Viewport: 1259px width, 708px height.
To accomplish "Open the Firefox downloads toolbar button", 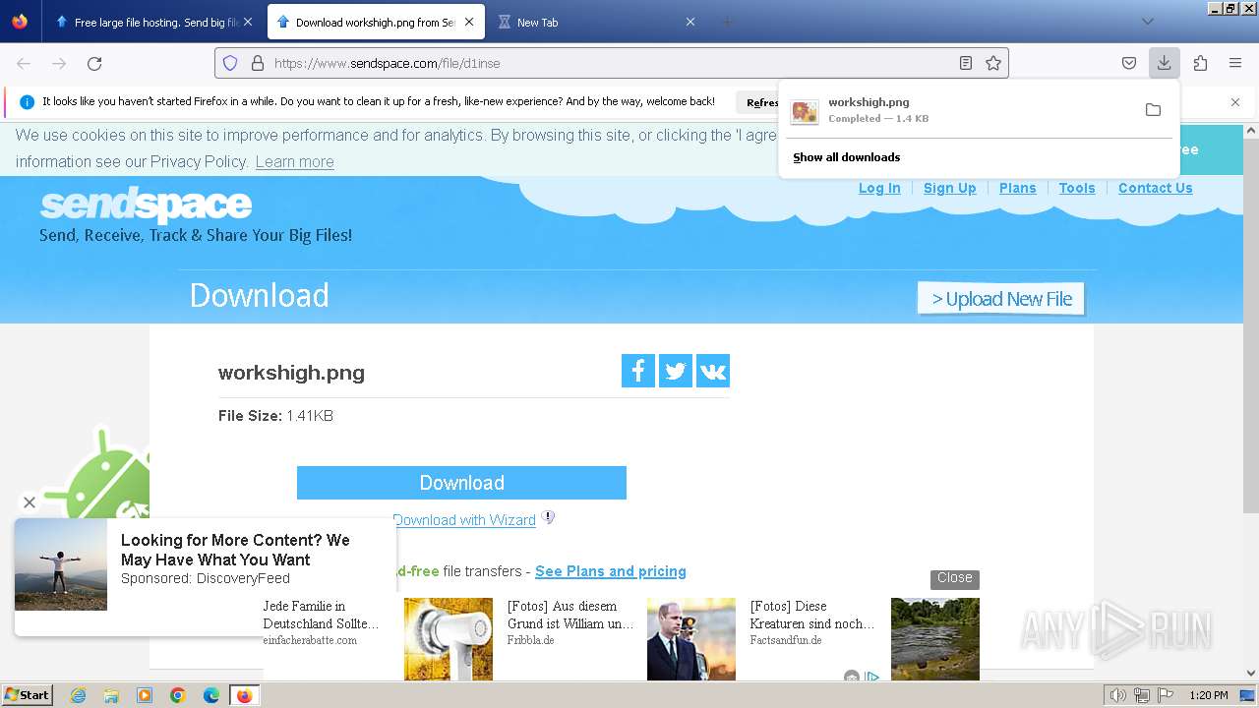I will 1164,63.
